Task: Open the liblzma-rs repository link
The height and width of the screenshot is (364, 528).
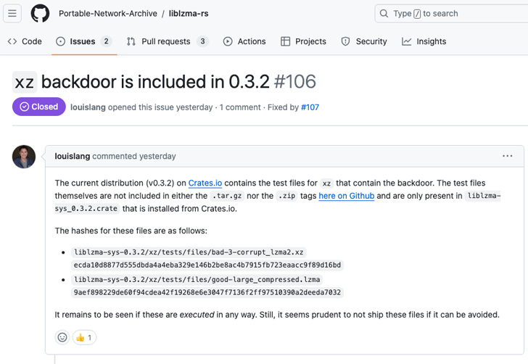Action: (x=189, y=14)
